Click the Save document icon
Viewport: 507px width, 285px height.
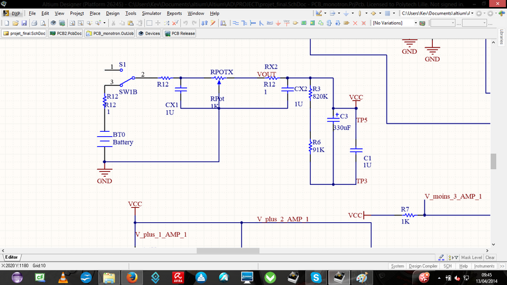click(23, 23)
